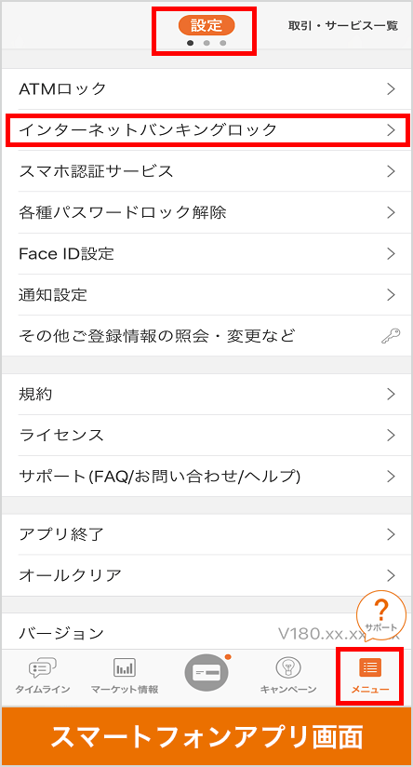Open マーケット情報 chart icon
The height and width of the screenshot is (767, 413).
tap(125, 667)
